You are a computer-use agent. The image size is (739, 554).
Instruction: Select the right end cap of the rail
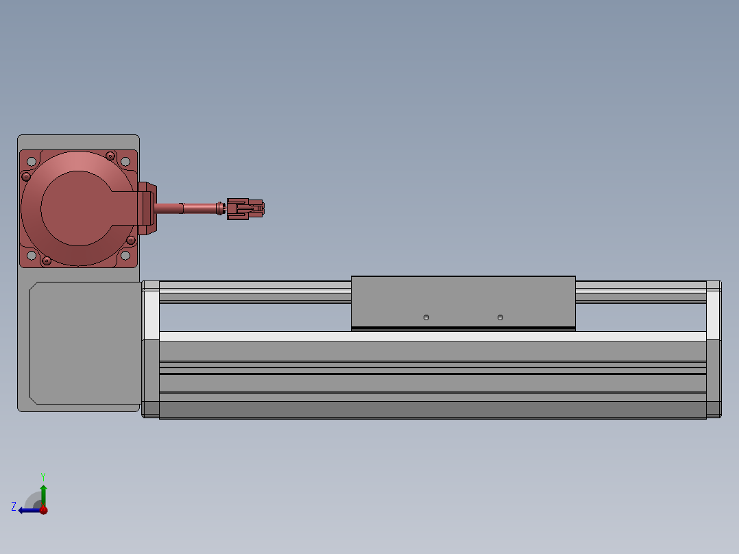714,350
